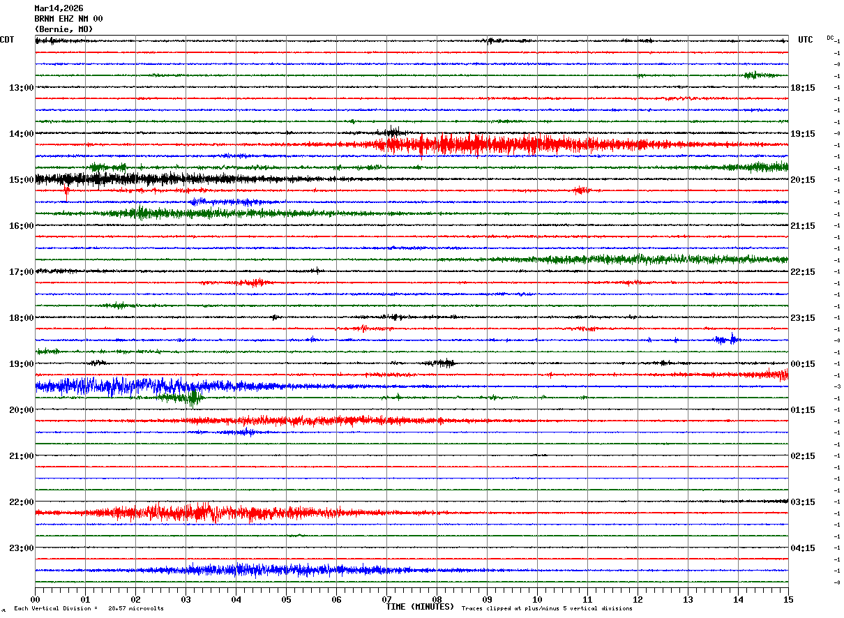
Task: Select the 22:00 CDT time label
Action: (21, 502)
